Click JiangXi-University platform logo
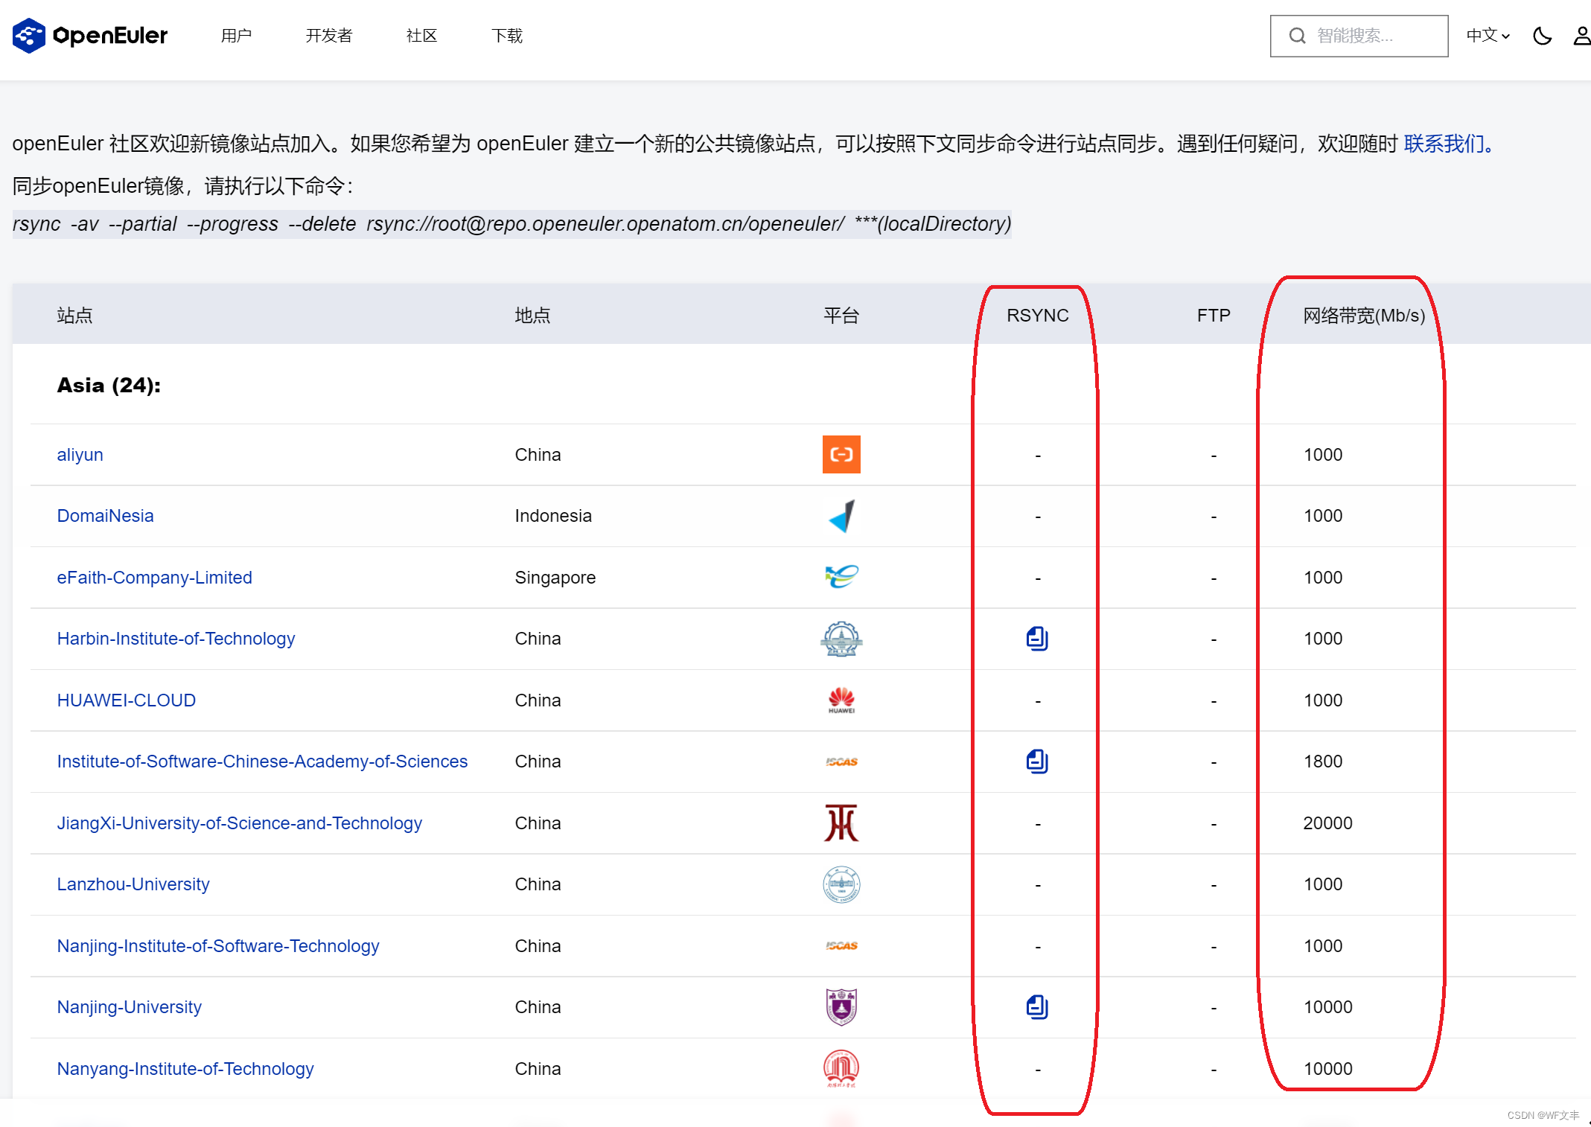Screen dimensions: 1591x1127 coord(841,823)
